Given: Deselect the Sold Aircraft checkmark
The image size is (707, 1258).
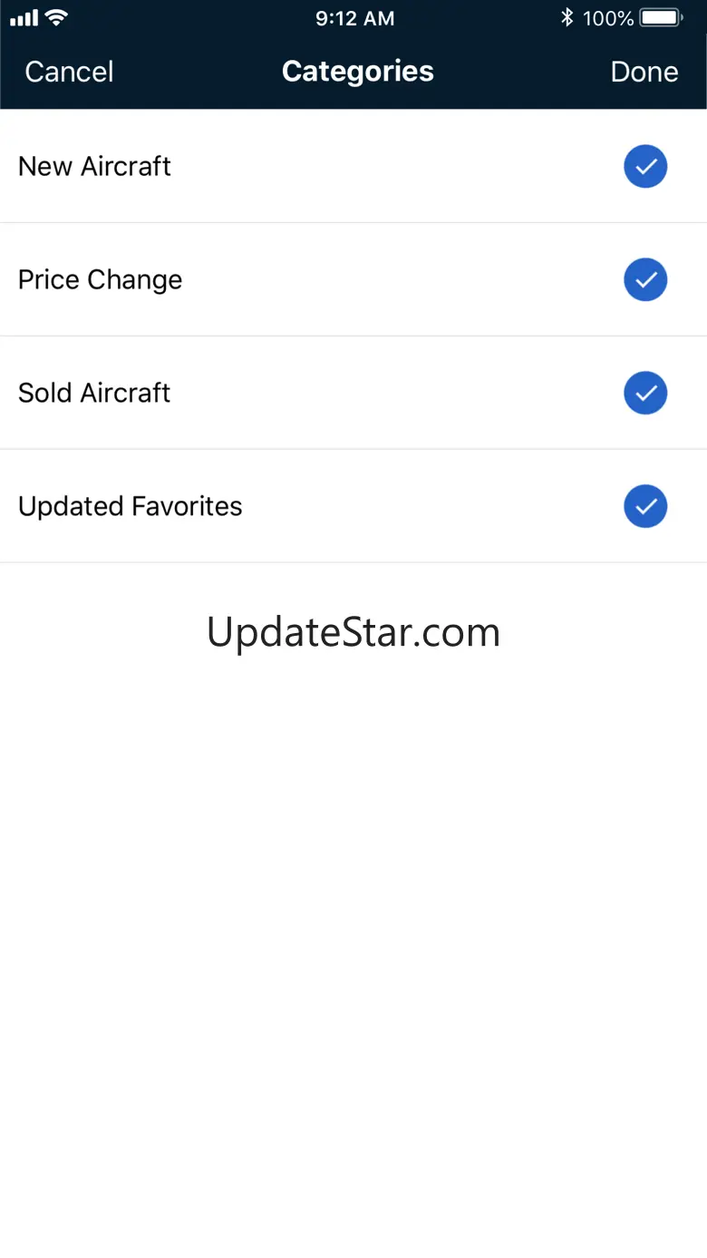Looking at the screenshot, I should pos(645,394).
